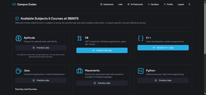Open Python Practice Labs
Viewport: 206px width, 95px height.
coord(163,80)
